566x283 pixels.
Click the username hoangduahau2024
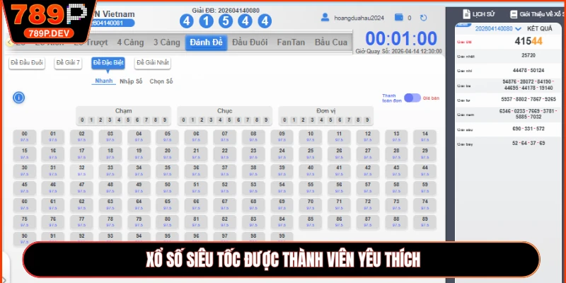[x=359, y=18]
